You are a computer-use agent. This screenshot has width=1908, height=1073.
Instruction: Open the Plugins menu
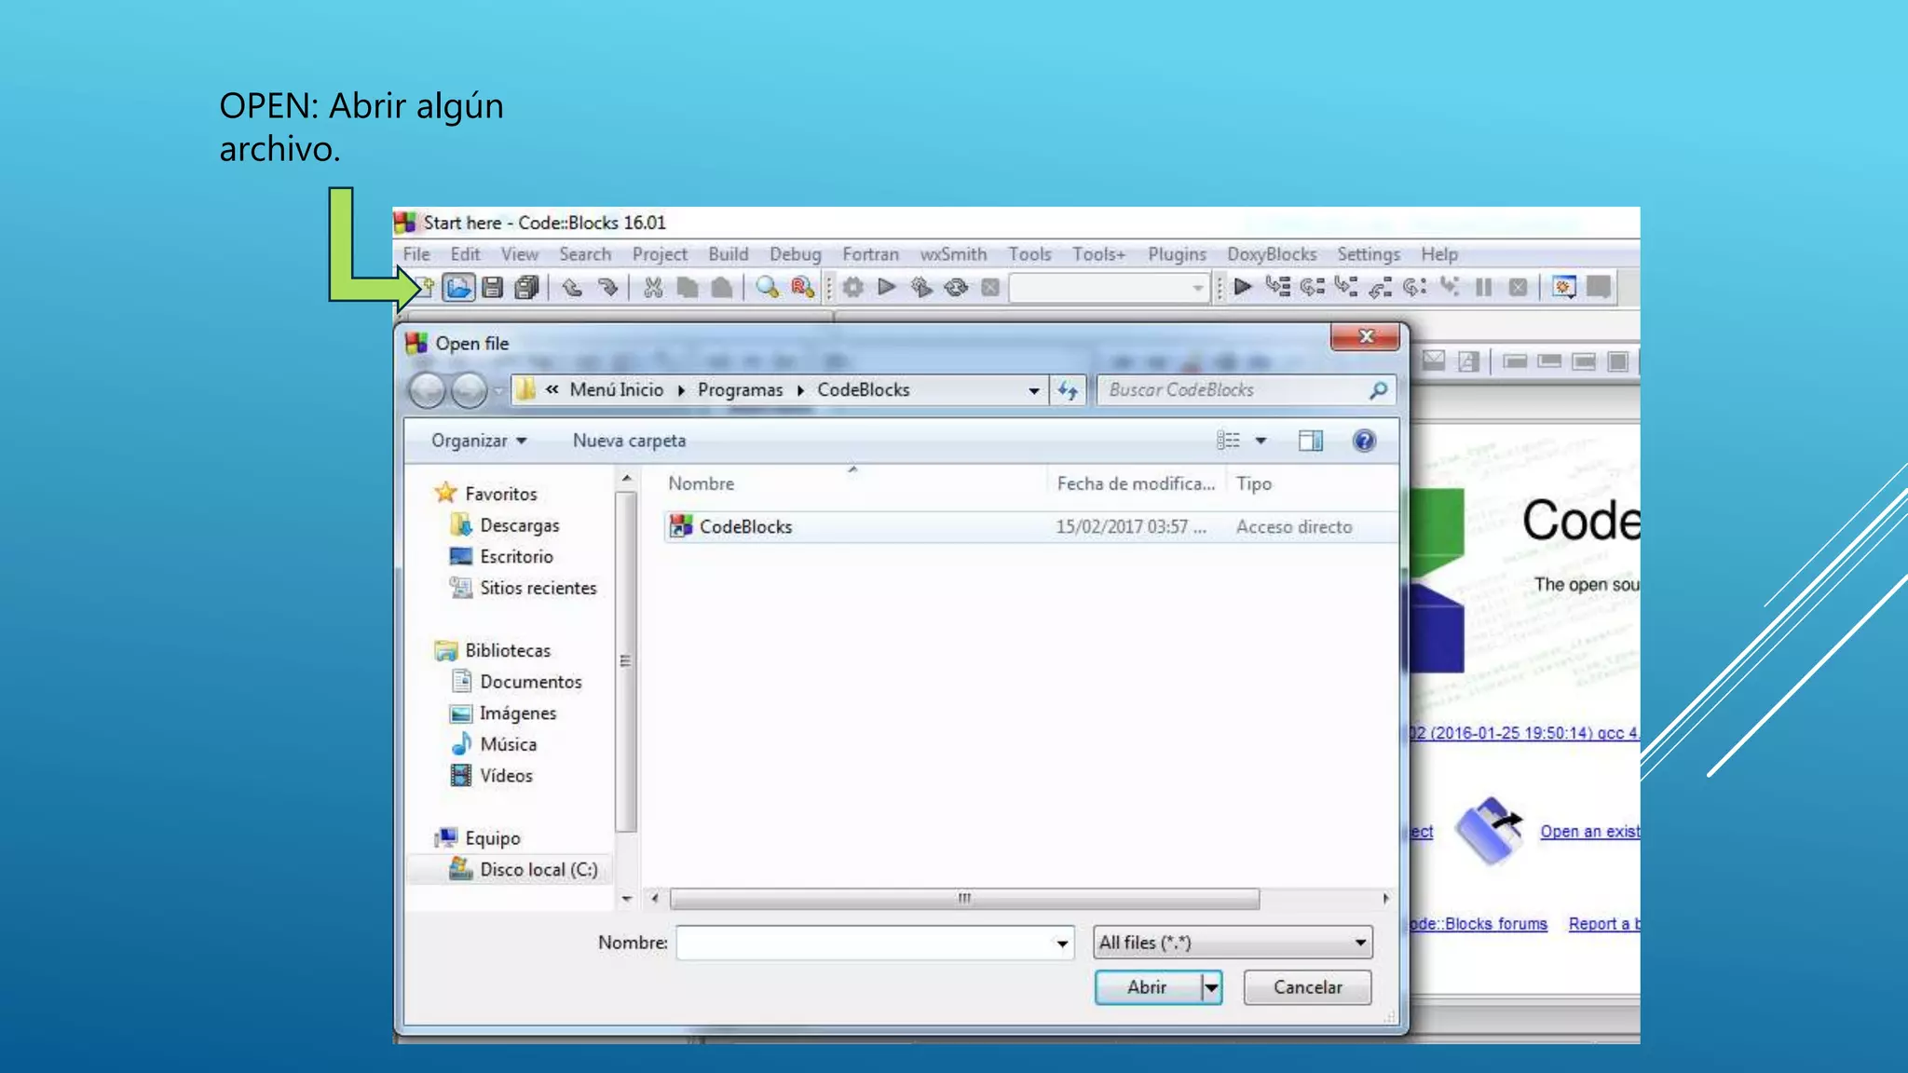1176,254
